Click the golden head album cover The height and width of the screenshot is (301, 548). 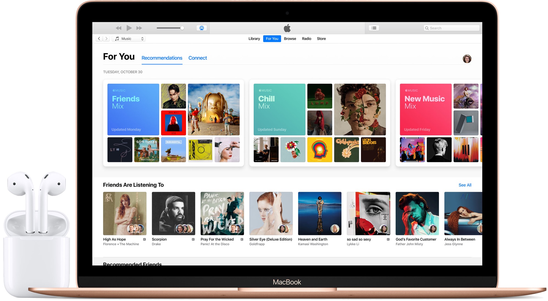point(214,109)
